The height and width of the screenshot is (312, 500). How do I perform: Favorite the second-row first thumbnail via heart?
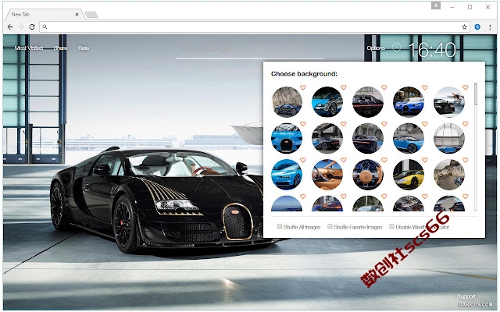302,123
